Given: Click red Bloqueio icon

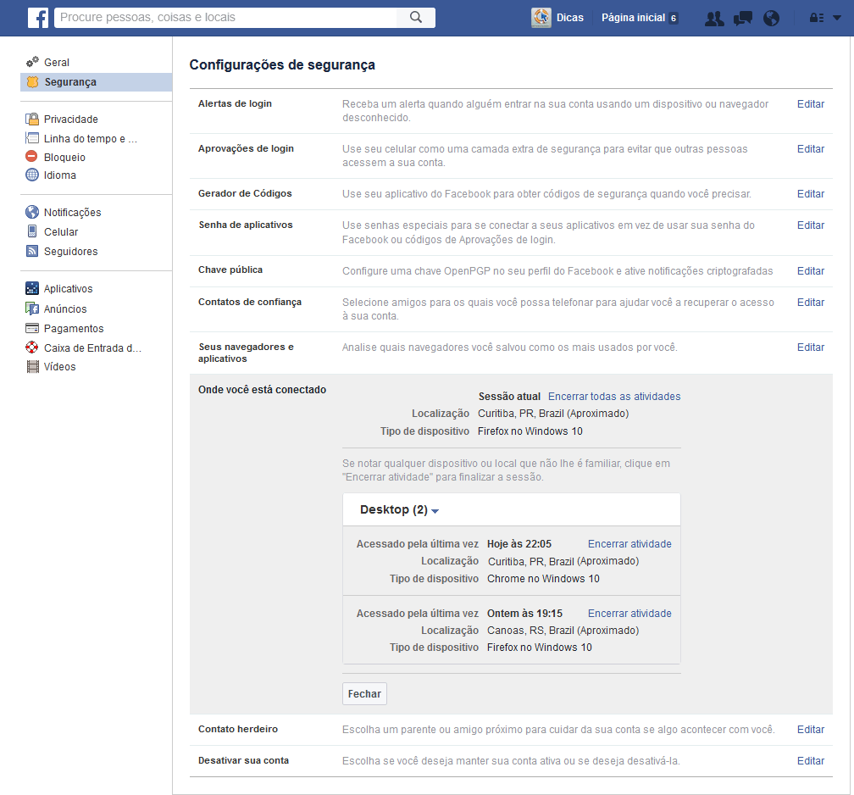Looking at the screenshot, I should (x=32, y=157).
